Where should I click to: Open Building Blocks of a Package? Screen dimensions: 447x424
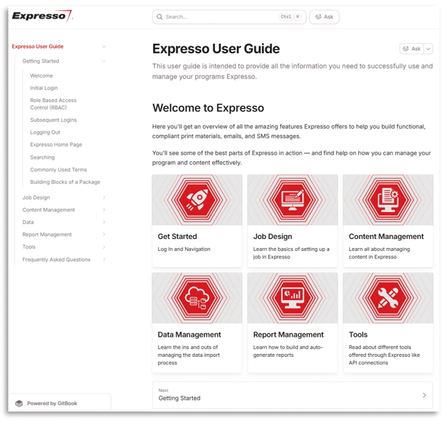click(65, 182)
